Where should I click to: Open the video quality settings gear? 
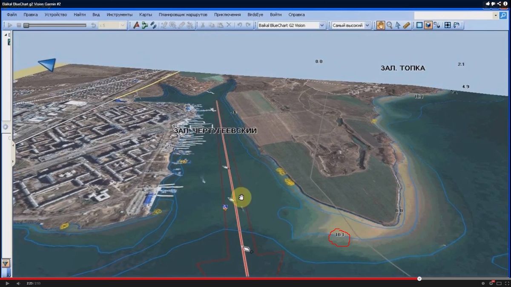point(491,283)
